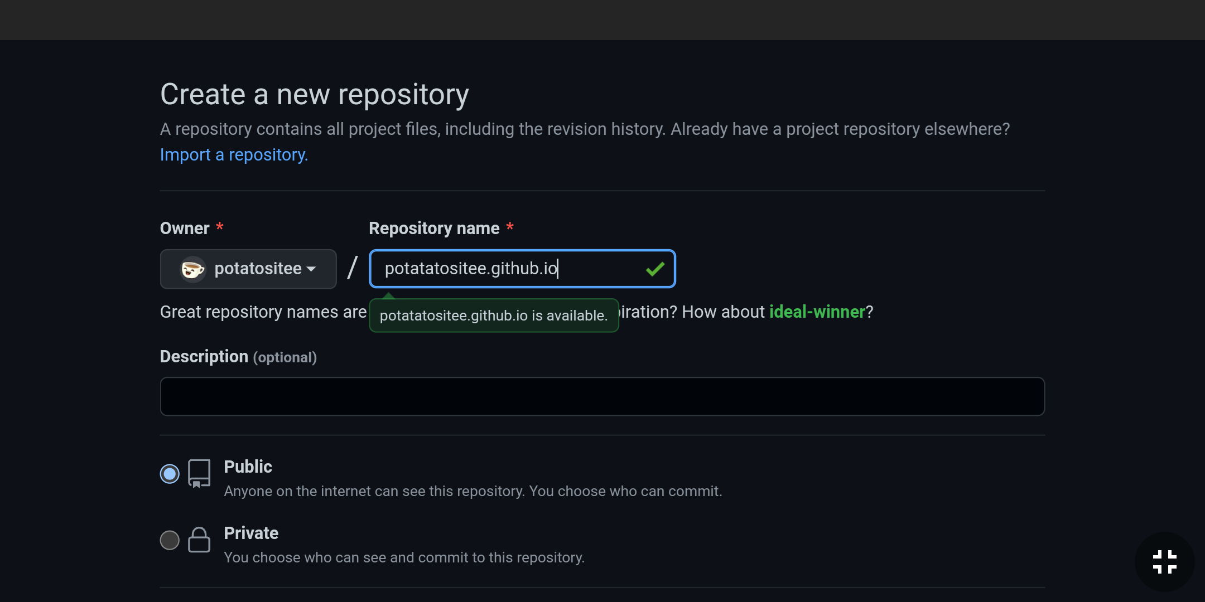Click the Owner field label
The image size is (1205, 602).
[185, 228]
